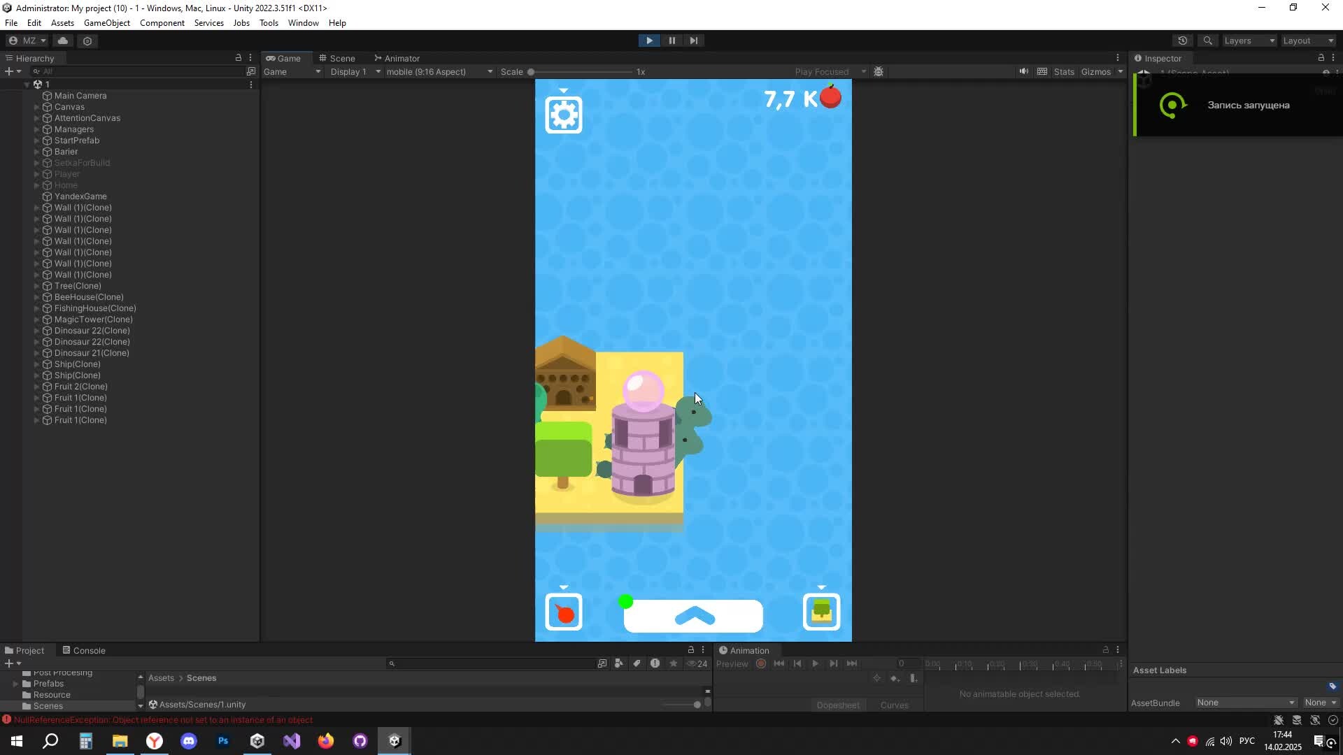Open the GameObject menu
Image resolution: width=1343 pixels, height=755 pixels.
pyautogui.click(x=106, y=23)
